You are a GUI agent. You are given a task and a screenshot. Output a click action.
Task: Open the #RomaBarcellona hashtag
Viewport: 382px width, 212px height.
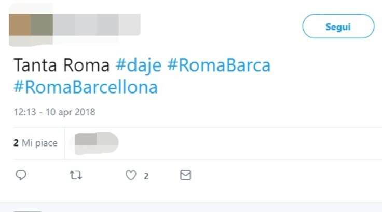coord(86,87)
